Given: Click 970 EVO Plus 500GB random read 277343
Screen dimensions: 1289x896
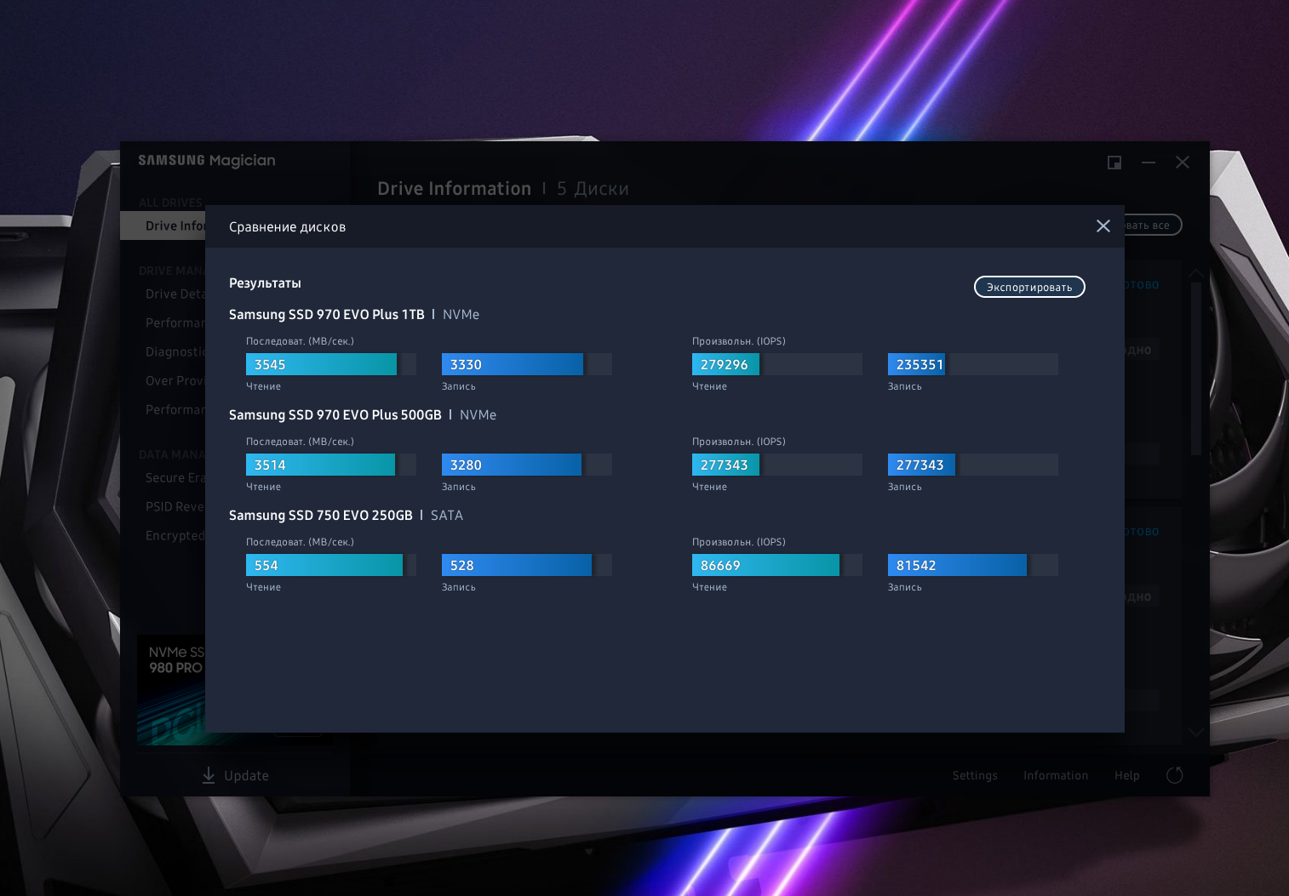Looking at the screenshot, I should 725,465.
